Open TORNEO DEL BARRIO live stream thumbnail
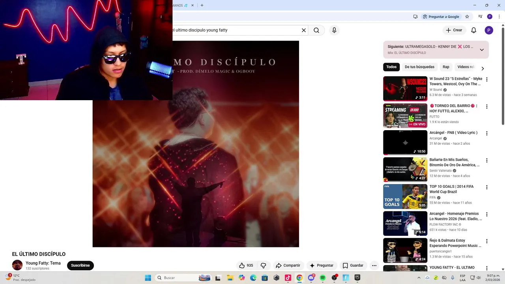 [405, 116]
